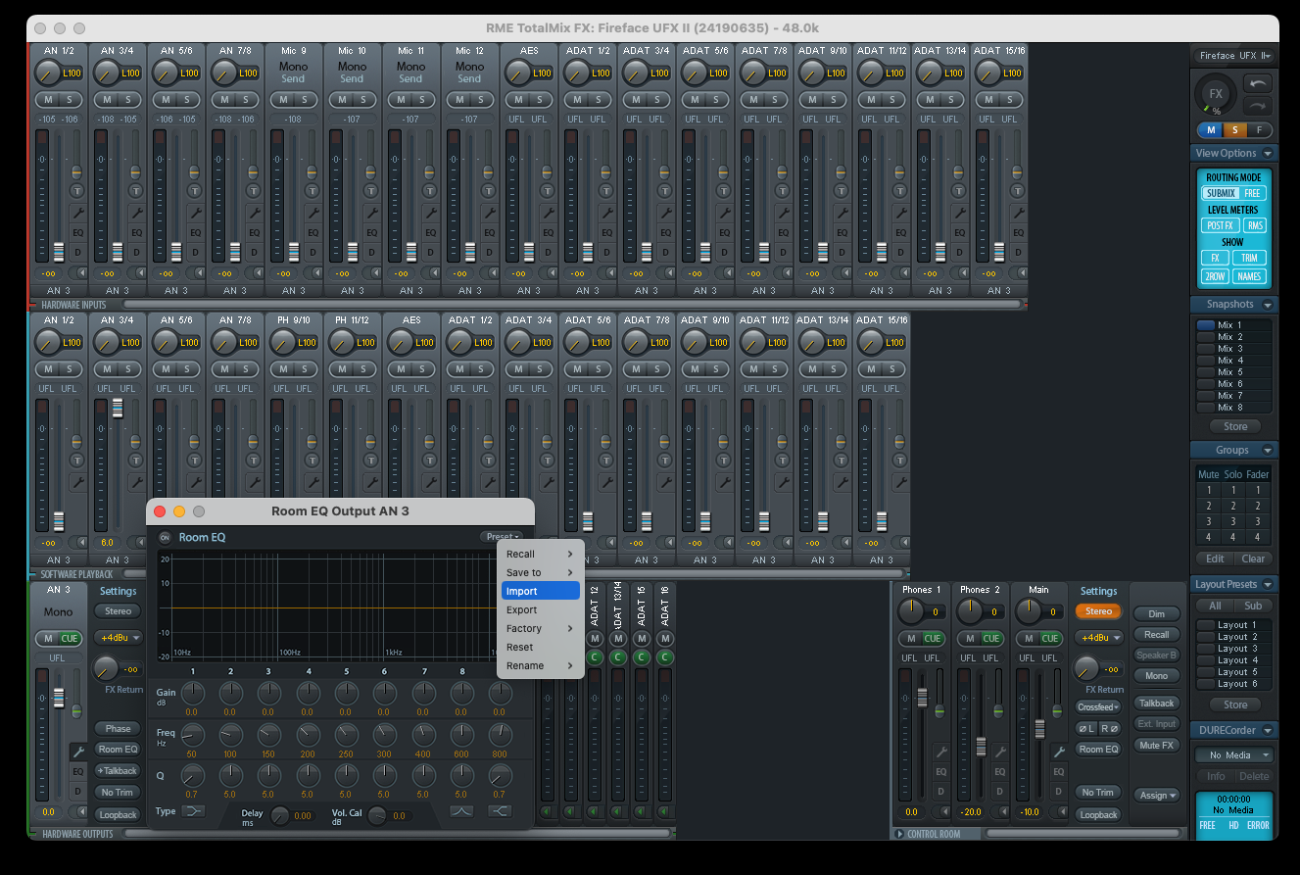Open the Factory submenu
This screenshot has height=875, width=1300.
coord(540,628)
